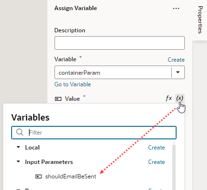Click Create link for Local
The width and height of the screenshot is (207, 190).
coord(156,148)
